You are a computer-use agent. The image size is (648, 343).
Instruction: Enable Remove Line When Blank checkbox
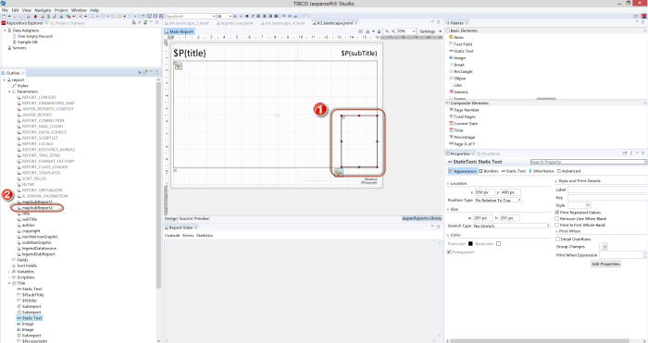pos(557,219)
